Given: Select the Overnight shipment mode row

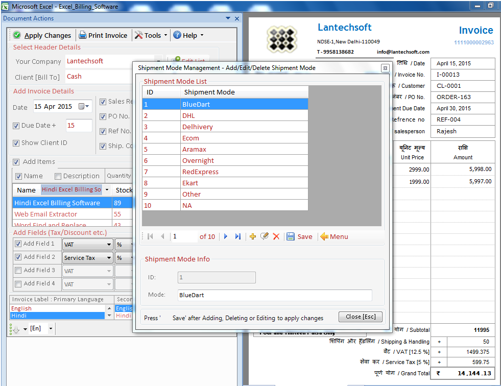Looking at the screenshot, I should (x=225, y=160).
